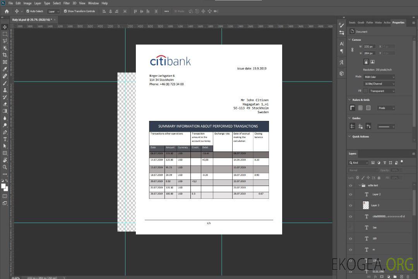Click the Layers panel tab

[353, 153]
